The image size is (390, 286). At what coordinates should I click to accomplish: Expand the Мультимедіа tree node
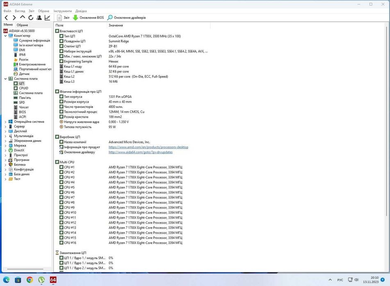tap(5, 136)
